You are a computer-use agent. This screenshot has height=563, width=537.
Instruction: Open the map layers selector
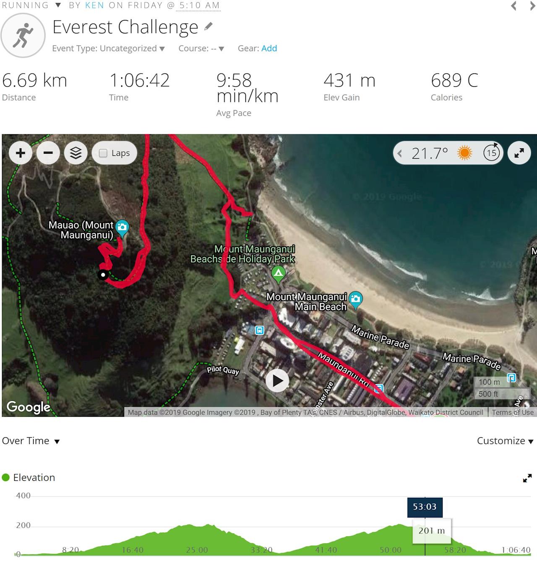[76, 153]
